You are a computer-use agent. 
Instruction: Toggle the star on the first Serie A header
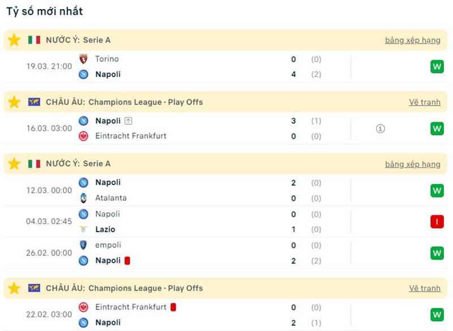(14, 40)
